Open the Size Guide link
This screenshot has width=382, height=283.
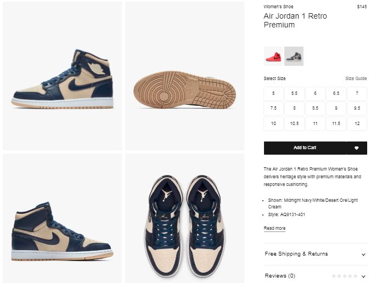pos(356,78)
